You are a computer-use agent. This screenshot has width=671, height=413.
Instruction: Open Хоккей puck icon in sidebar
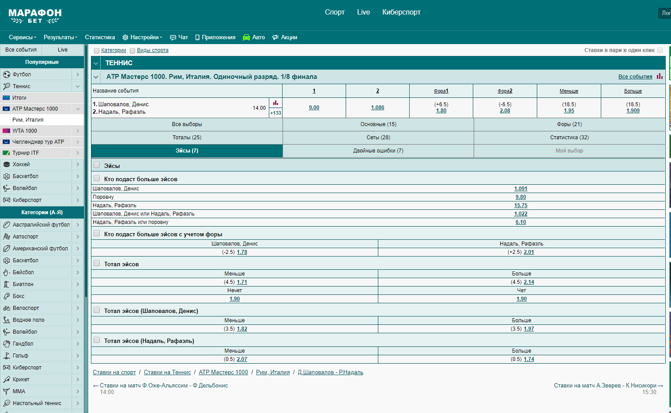tap(7, 164)
